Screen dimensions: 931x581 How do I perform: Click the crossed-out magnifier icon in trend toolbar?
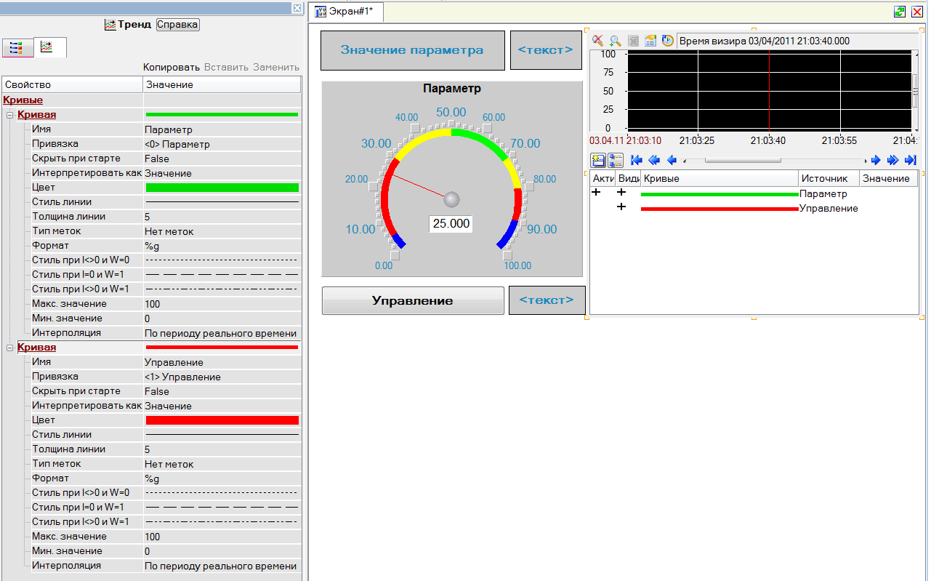tap(598, 41)
